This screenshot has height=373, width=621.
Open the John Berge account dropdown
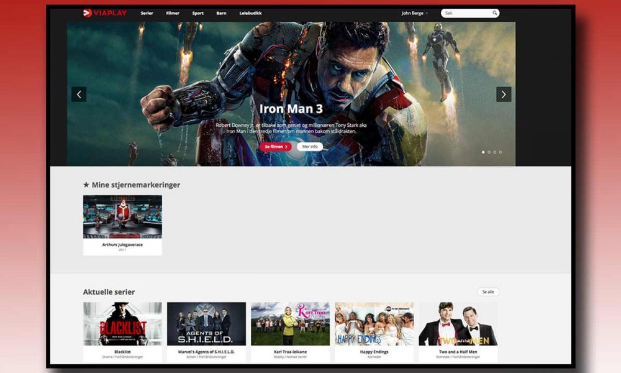click(x=415, y=13)
